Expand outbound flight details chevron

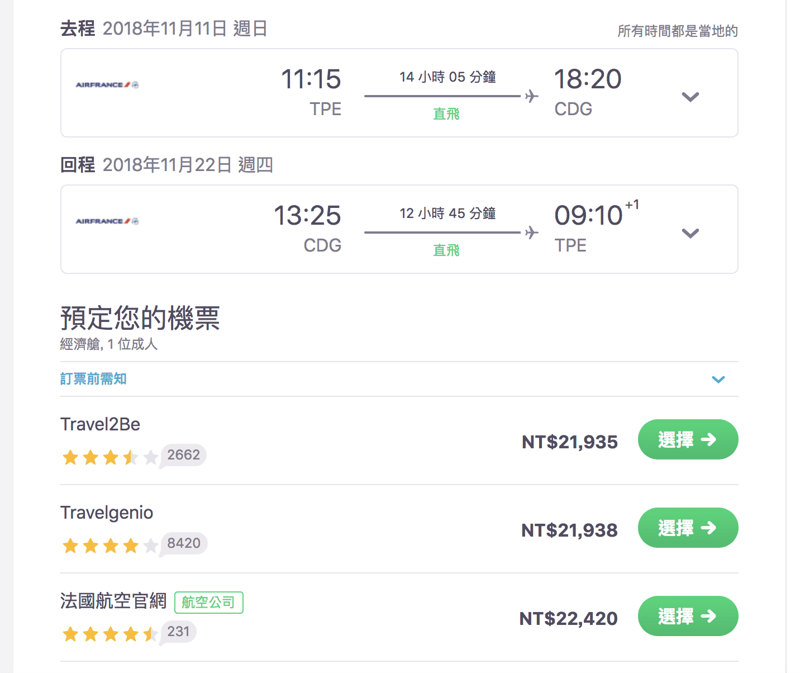tap(691, 97)
